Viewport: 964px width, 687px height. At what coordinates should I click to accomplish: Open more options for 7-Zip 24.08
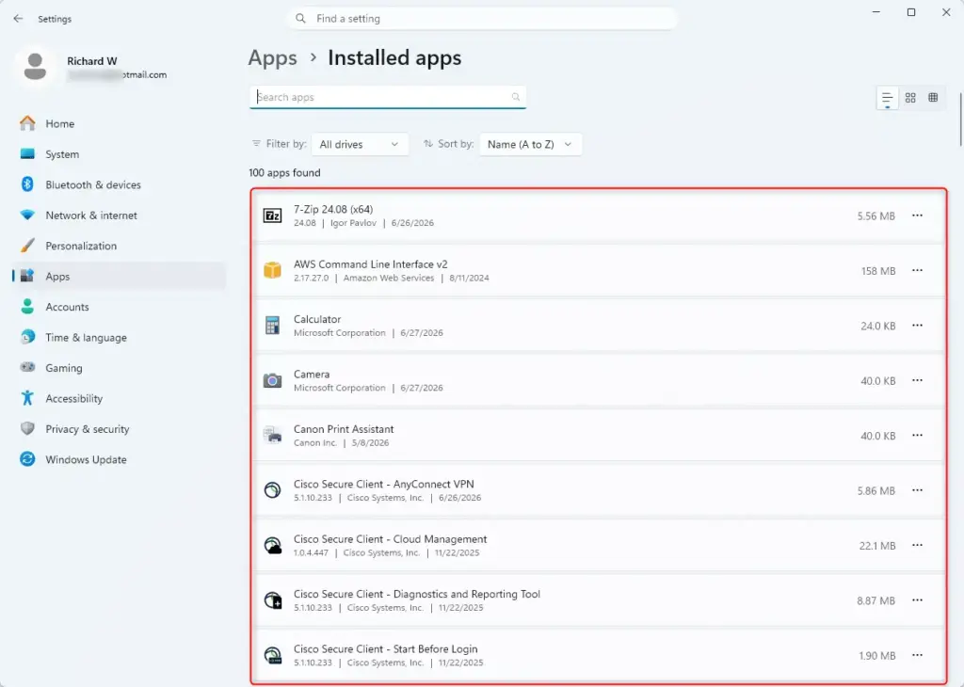click(x=917, y=216)
